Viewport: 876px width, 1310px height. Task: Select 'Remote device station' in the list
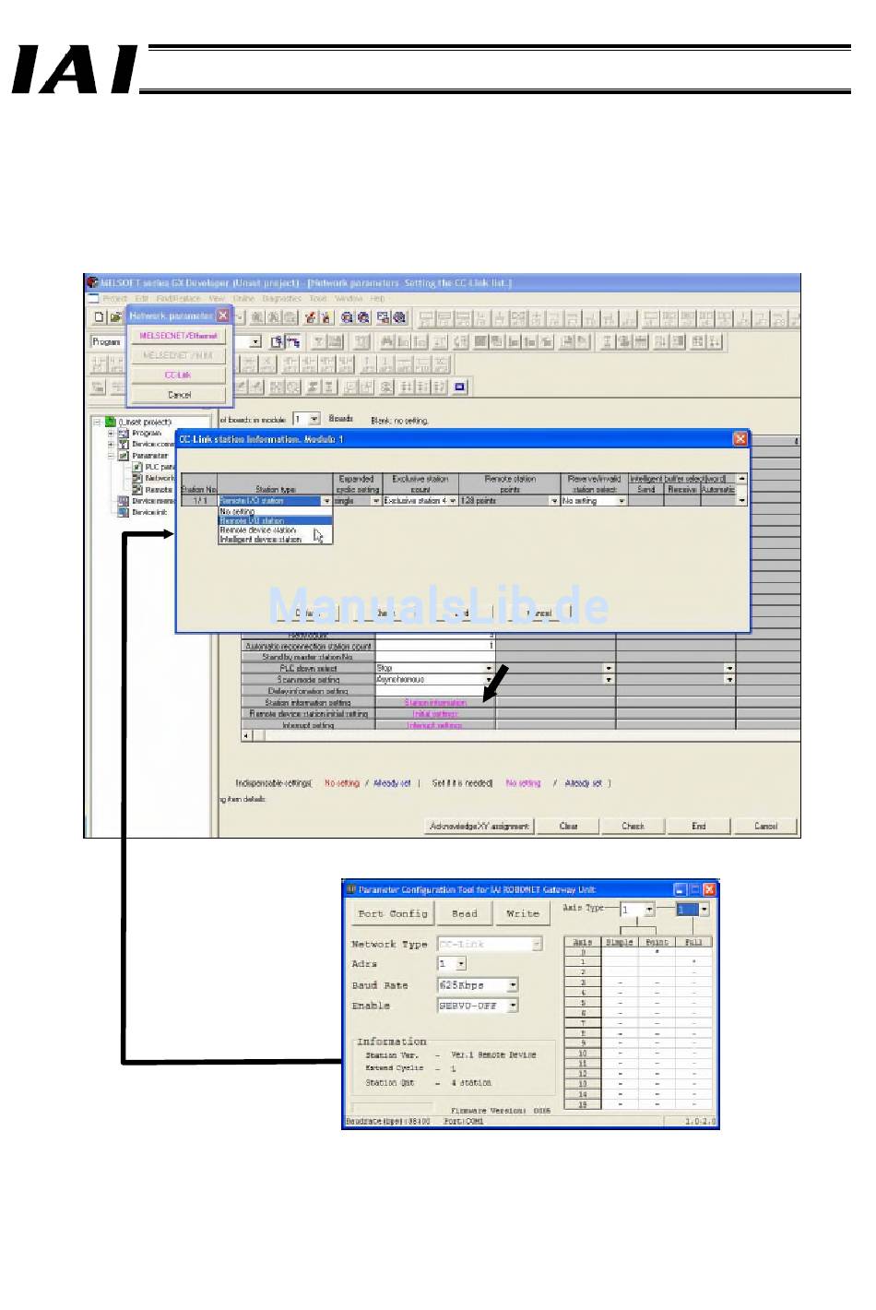[274, 530]
